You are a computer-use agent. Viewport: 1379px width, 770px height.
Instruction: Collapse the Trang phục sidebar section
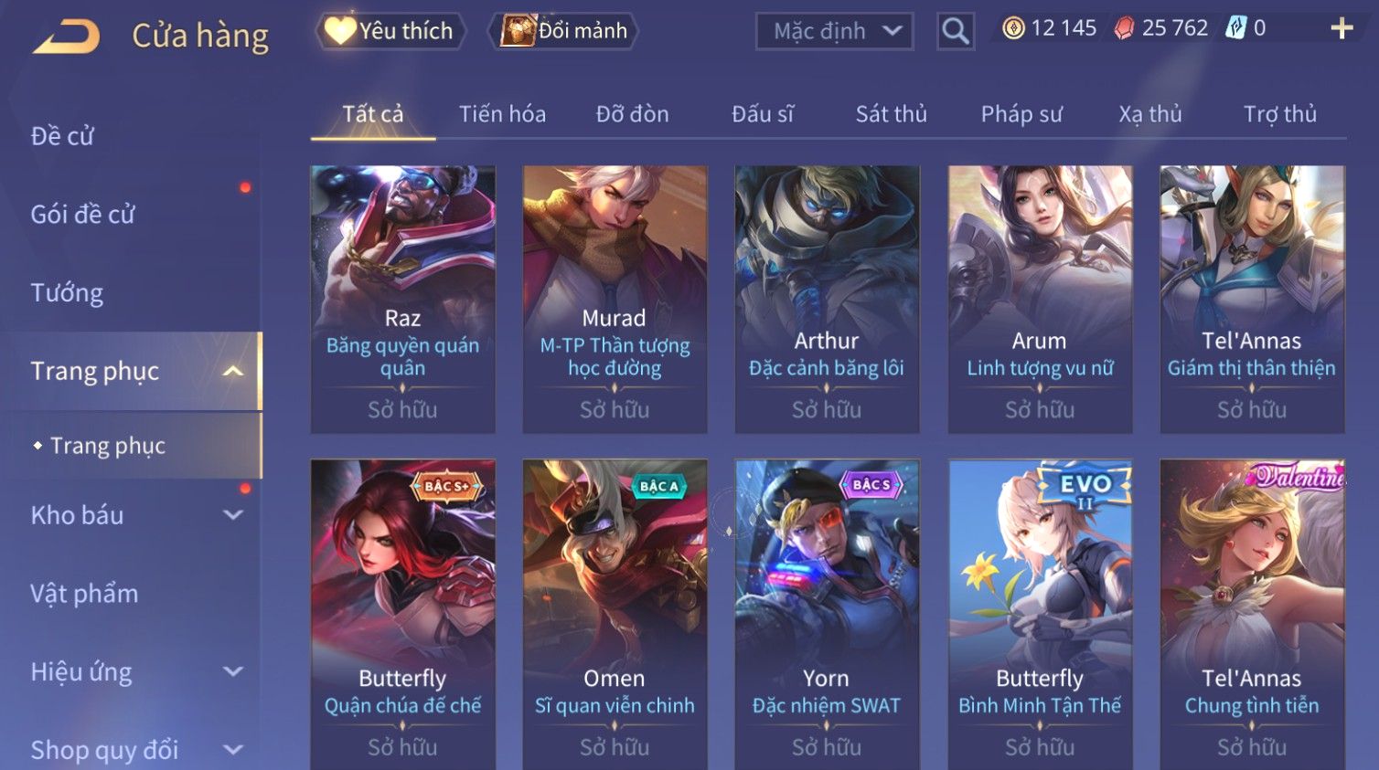[233, 371]
